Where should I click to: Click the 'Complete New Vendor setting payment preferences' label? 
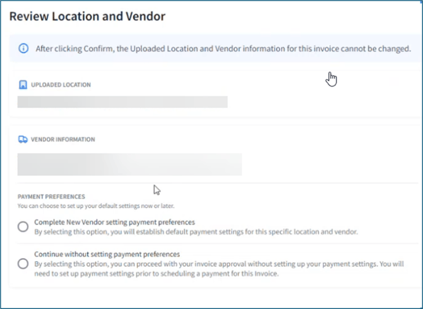114,222
